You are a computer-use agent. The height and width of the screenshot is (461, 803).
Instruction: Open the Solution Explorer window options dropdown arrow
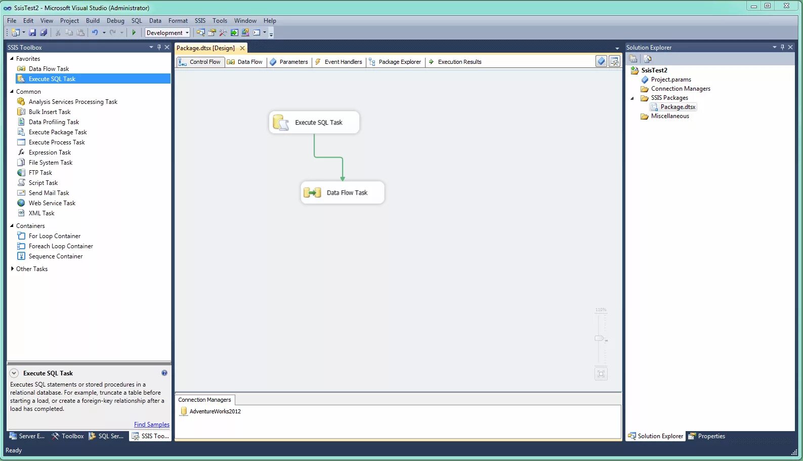click(774, 47)
